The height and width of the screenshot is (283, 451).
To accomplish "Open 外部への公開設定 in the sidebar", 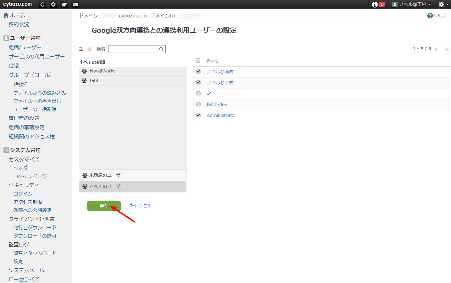I will (33, 210).
